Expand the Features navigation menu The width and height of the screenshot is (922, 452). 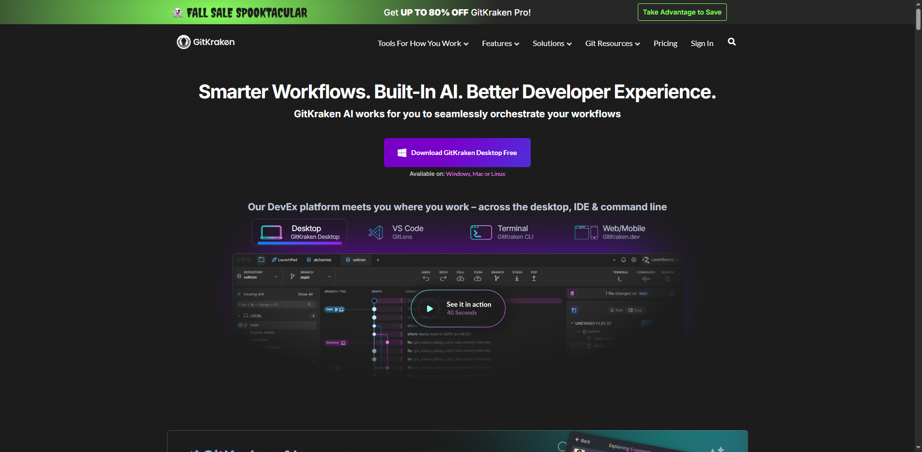[x=500, y=44]
